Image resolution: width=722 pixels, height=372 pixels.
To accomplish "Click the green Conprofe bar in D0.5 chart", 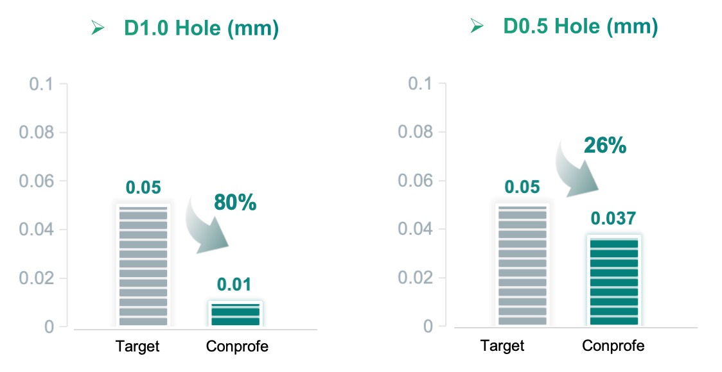I will (613, 282).
